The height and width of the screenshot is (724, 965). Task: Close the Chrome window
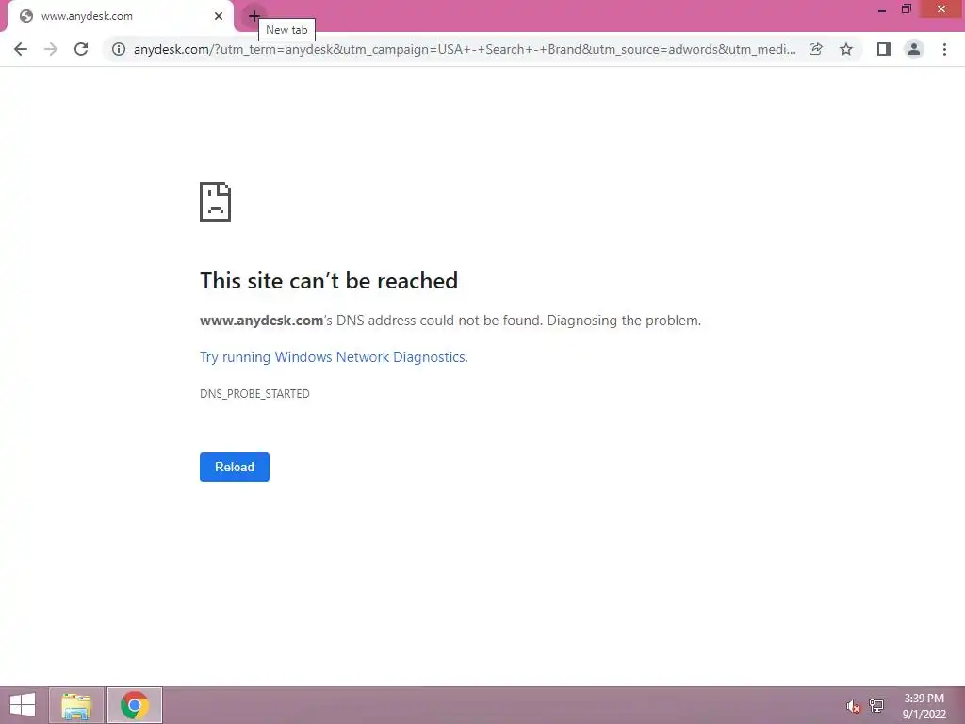click(x=941, y=9)
